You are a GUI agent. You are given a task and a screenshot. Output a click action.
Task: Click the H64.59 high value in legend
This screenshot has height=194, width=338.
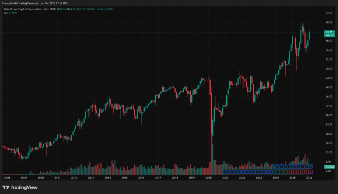71,9
